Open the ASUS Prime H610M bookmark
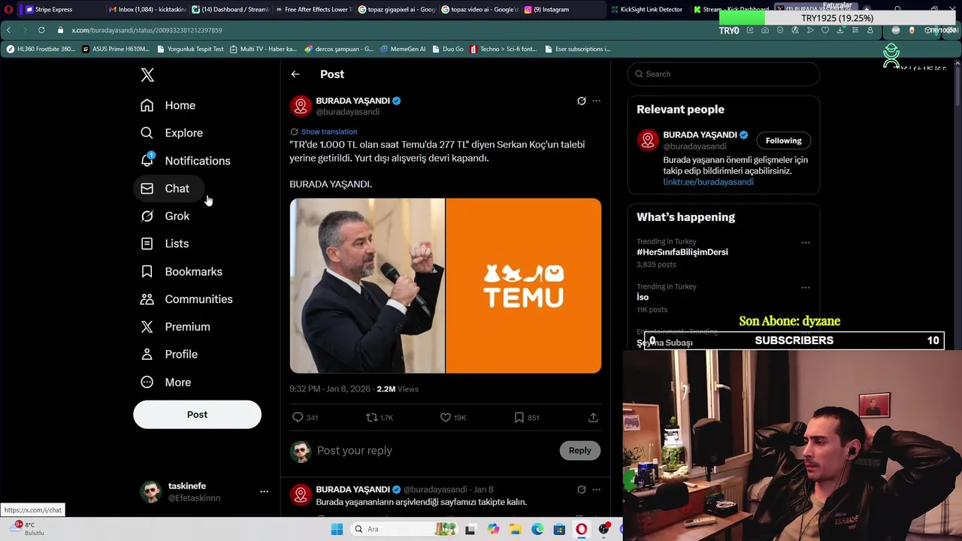Image resolution: width=962 pixels, height=541 pixels. [116, 49]
